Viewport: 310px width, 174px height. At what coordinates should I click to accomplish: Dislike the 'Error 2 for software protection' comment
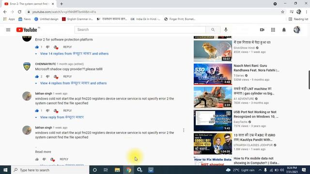(47, 47)
